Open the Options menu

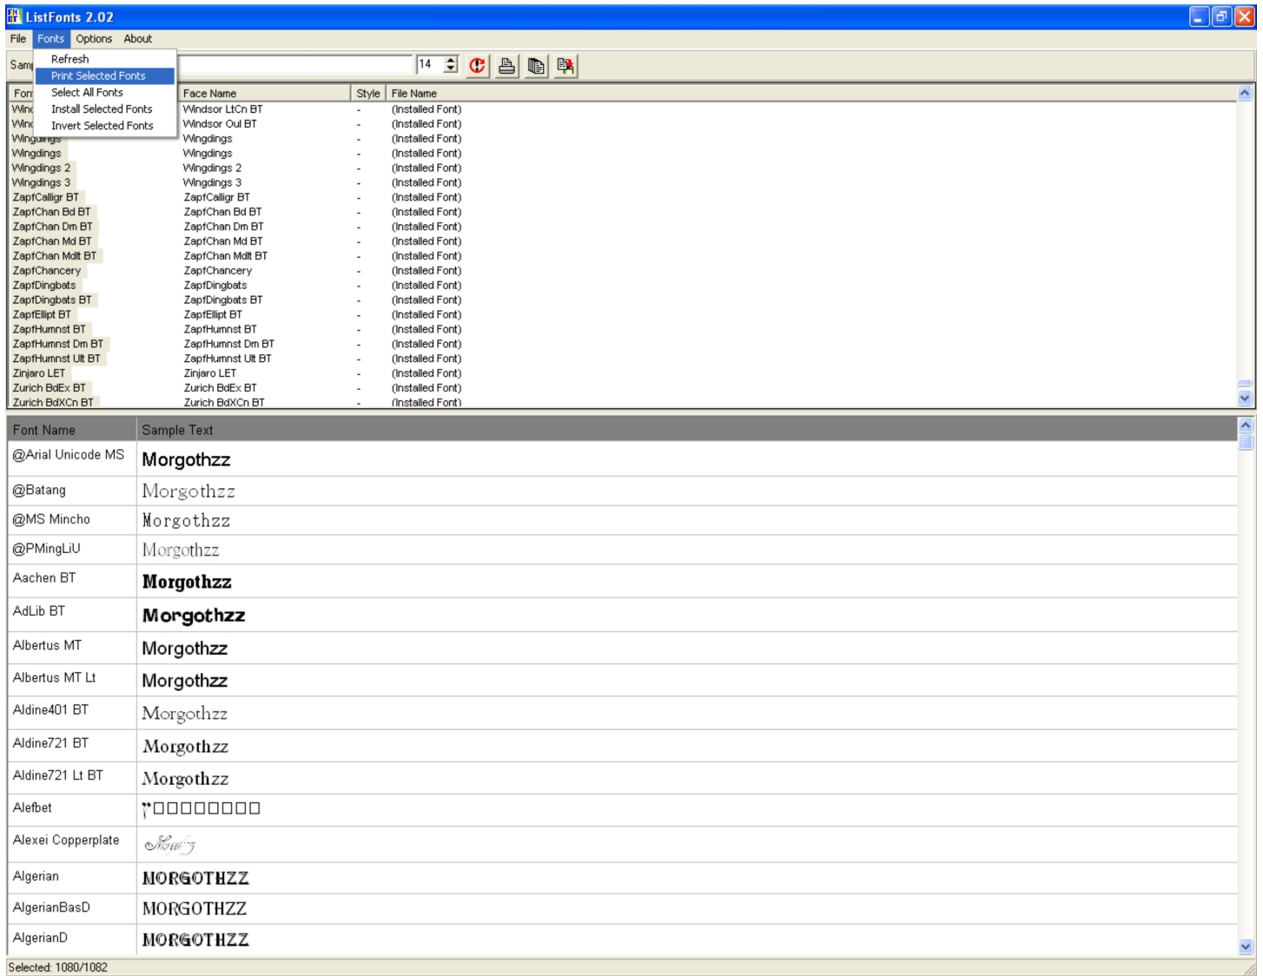pos(94,39)
